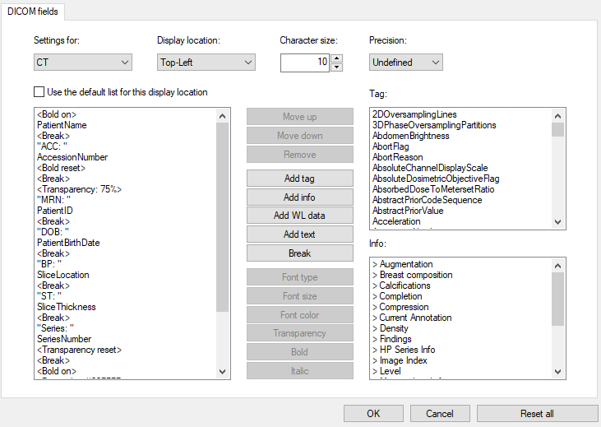Increase character size with up arrow

[337, 58]
